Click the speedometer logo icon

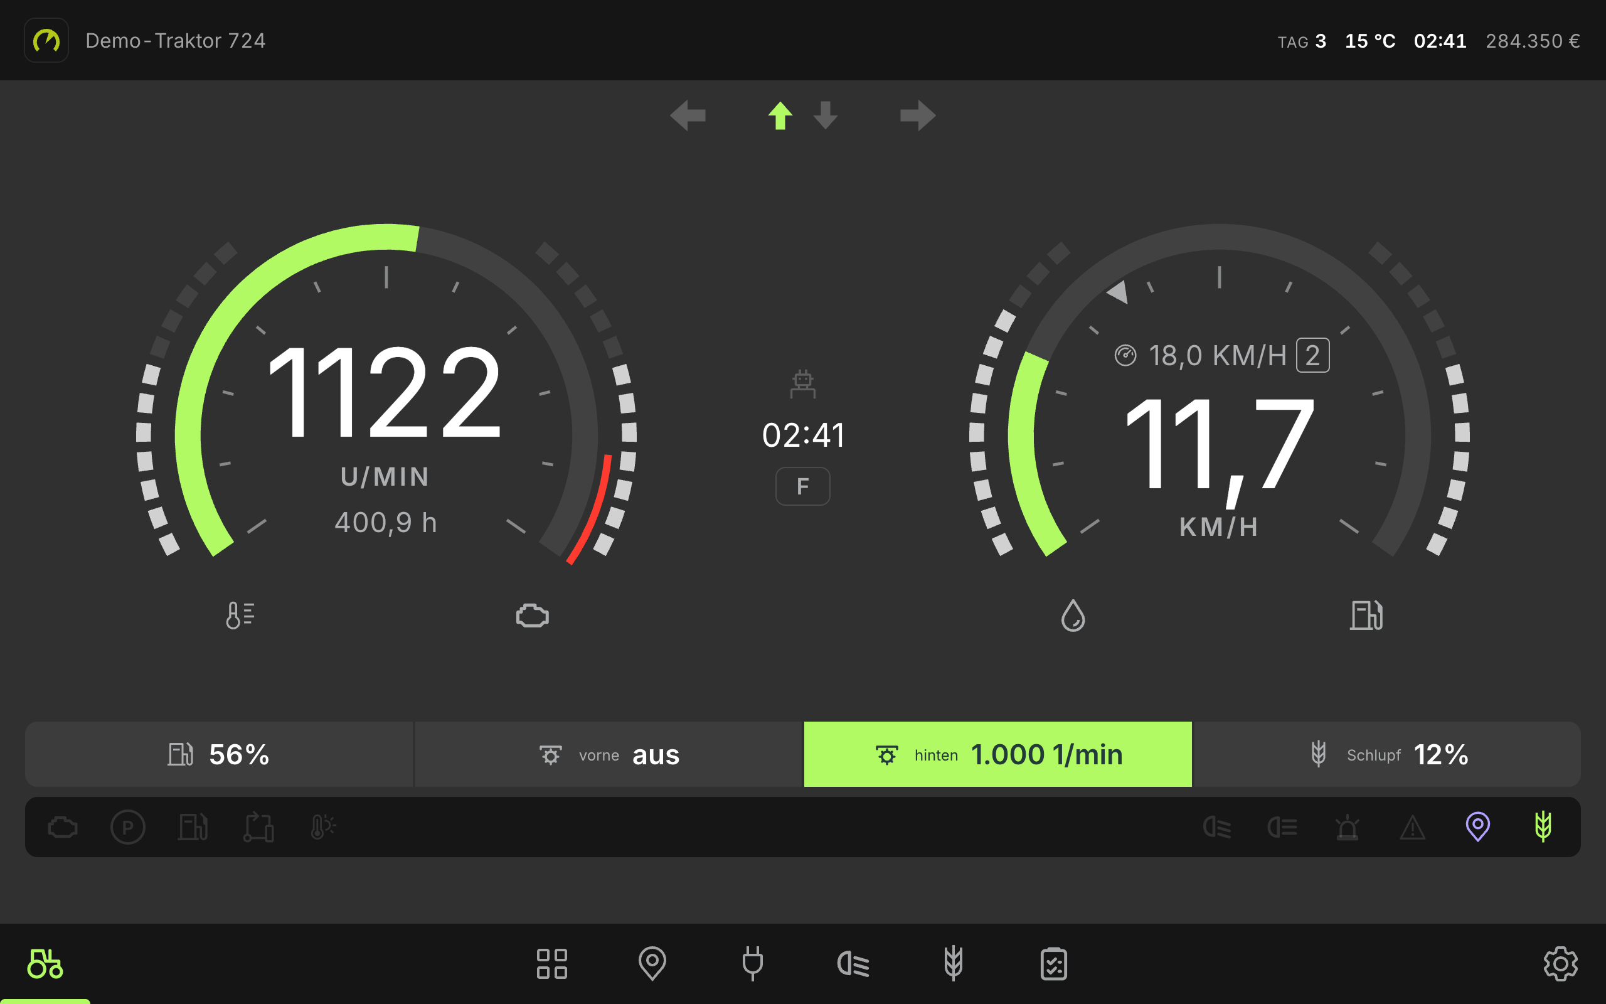(x=46, y=41)
